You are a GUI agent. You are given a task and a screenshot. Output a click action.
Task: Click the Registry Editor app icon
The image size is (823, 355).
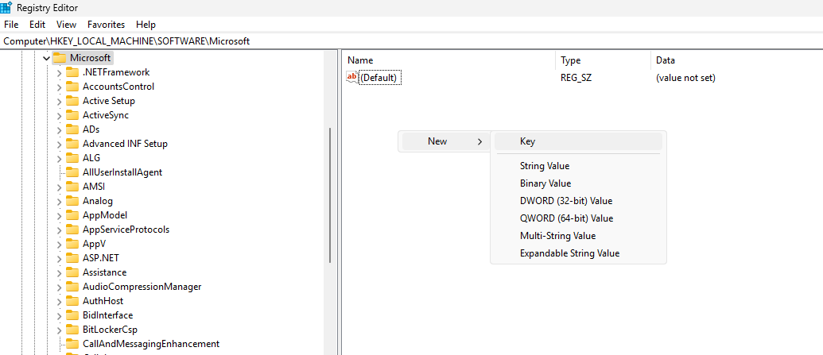[x=6, y=8]
